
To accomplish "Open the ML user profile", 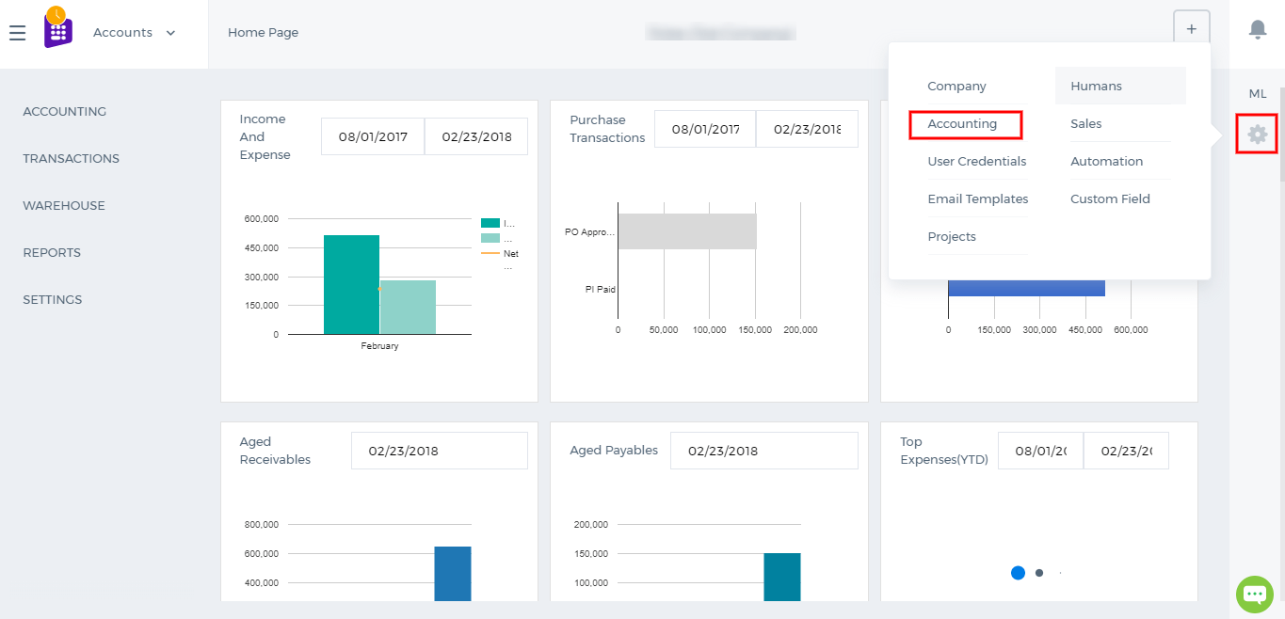I will [1258, 94].
